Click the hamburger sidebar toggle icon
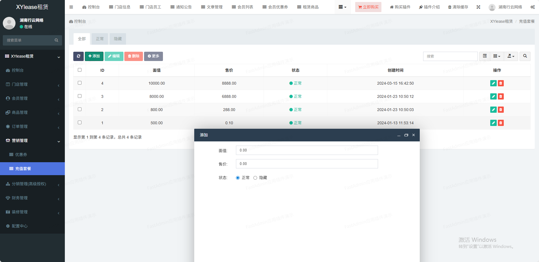Screen dimensions: 539x262 point(71,7)
